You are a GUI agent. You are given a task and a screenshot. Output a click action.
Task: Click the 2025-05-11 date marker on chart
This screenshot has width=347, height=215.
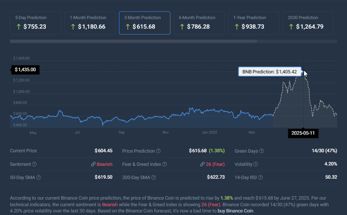(303, 133)
